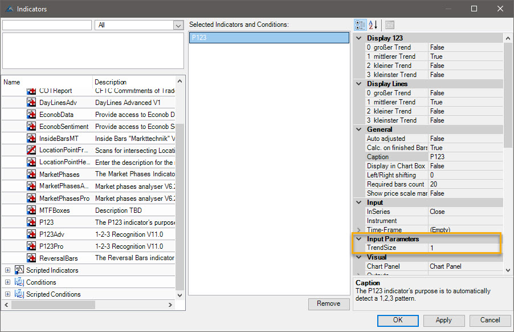Expand the Scripted Conditions tree node

coord(7,294)
